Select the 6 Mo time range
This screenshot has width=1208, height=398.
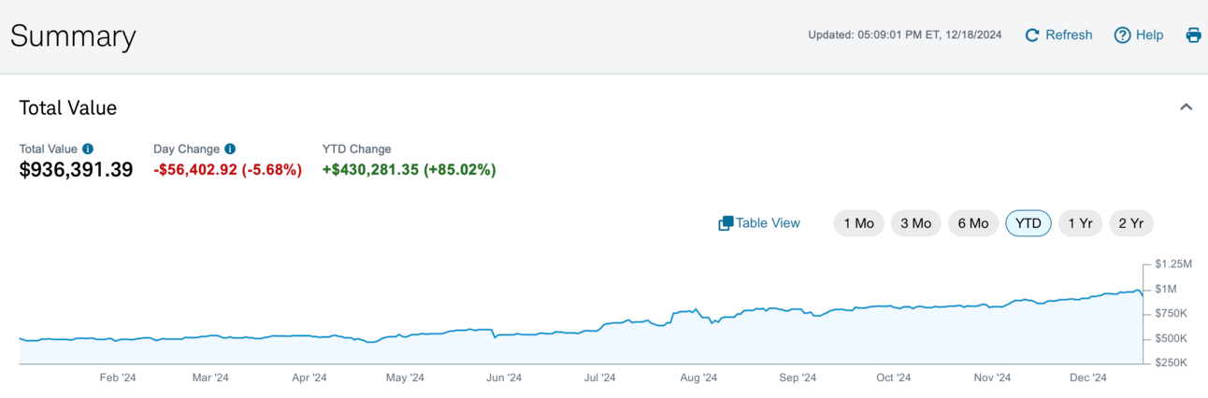[x=973, y=223]
